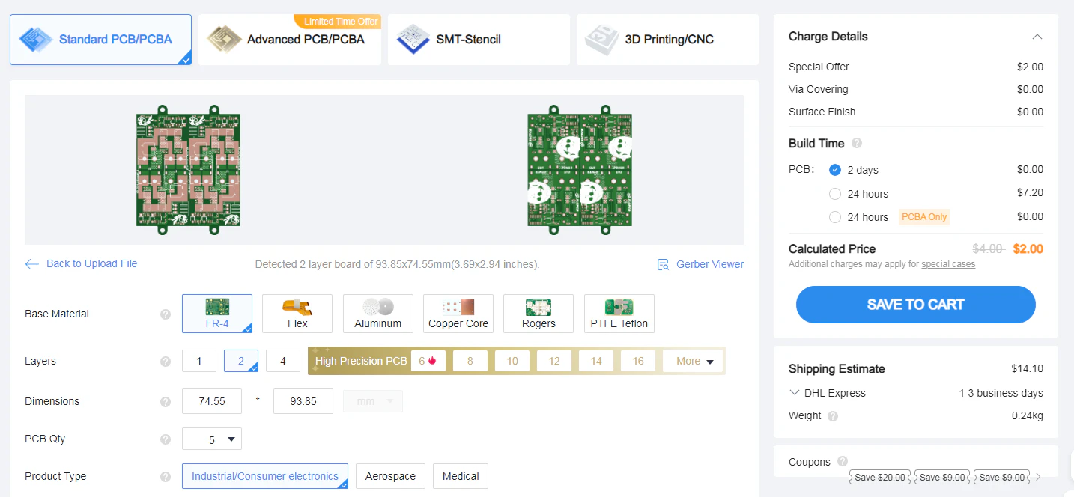The height and width of the screenshot is (497, 1074).
Task: Click the top-side PCB preview thumbnail
Action: (188, 170)
